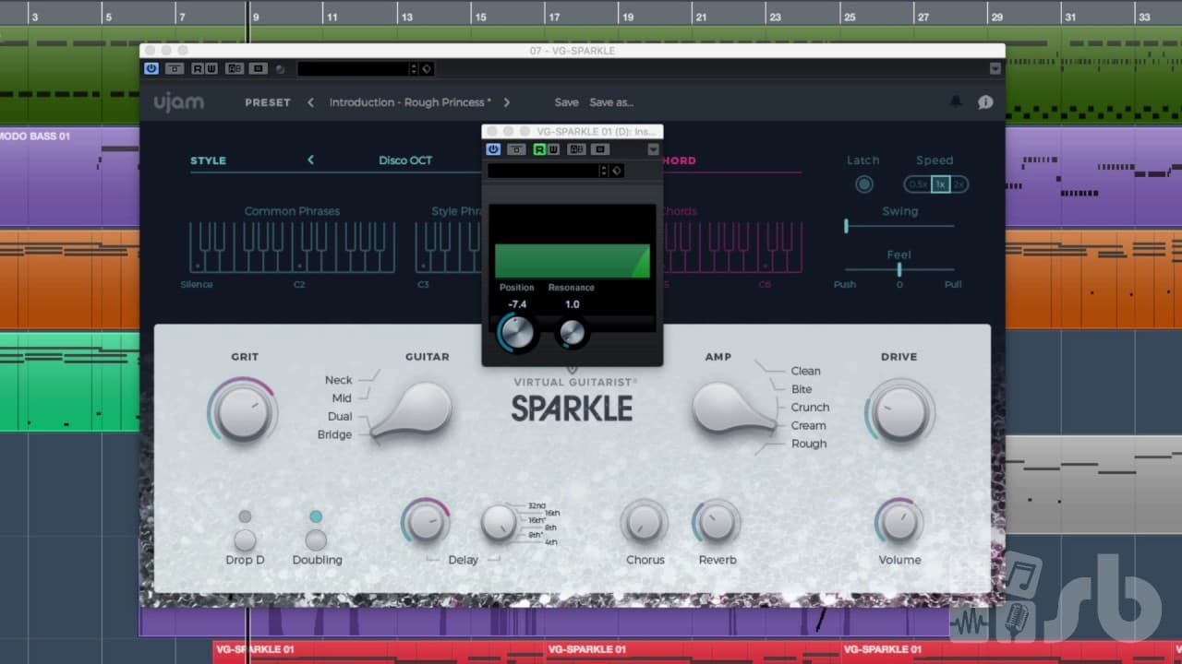The width and height of the screenshot is (1182, 664).
Task: Select the Mid guitar pickup position
Action: click(342, 398)
